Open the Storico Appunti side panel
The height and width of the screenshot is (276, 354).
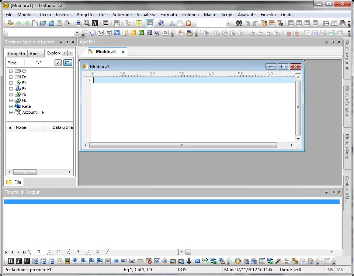pos(347,58)
